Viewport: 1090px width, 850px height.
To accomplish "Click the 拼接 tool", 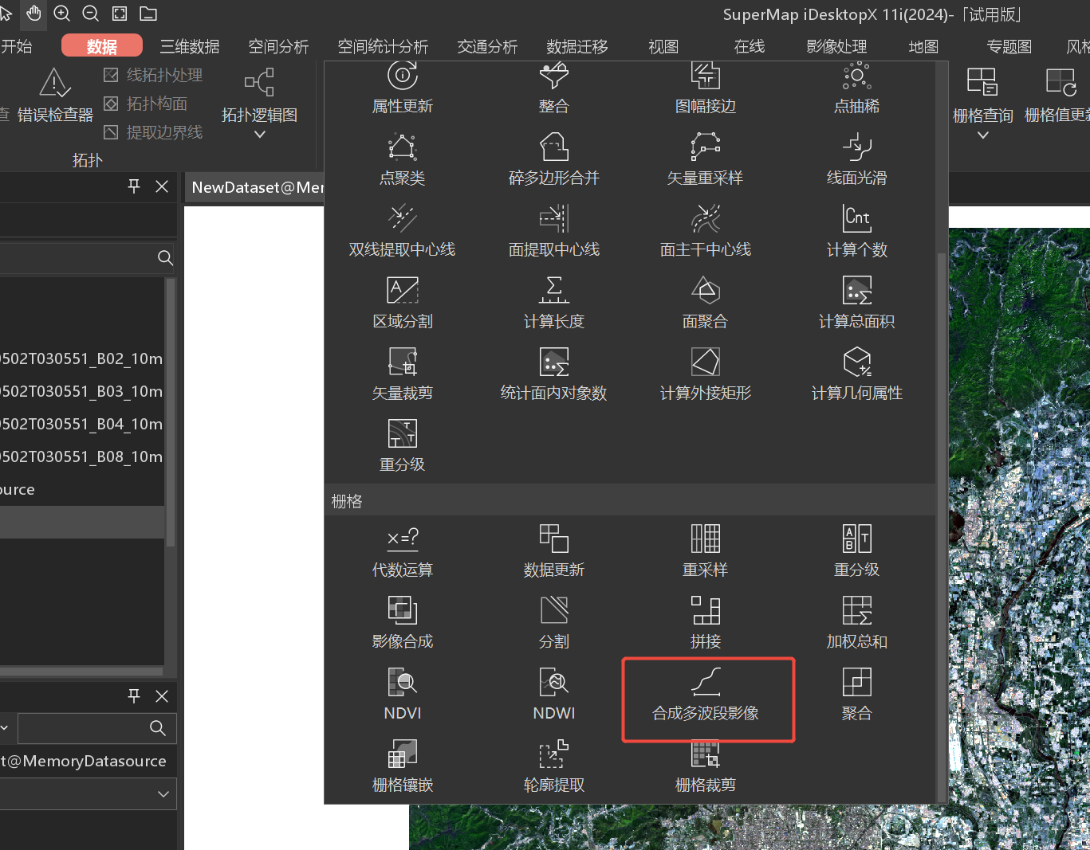I will click(706, 624).
